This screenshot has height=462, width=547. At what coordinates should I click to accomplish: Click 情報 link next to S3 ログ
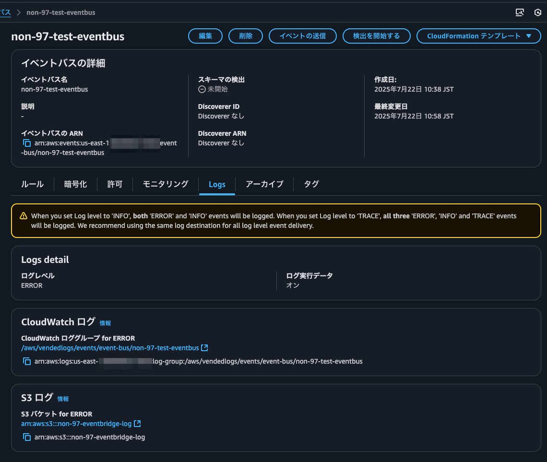pos(63,399)
